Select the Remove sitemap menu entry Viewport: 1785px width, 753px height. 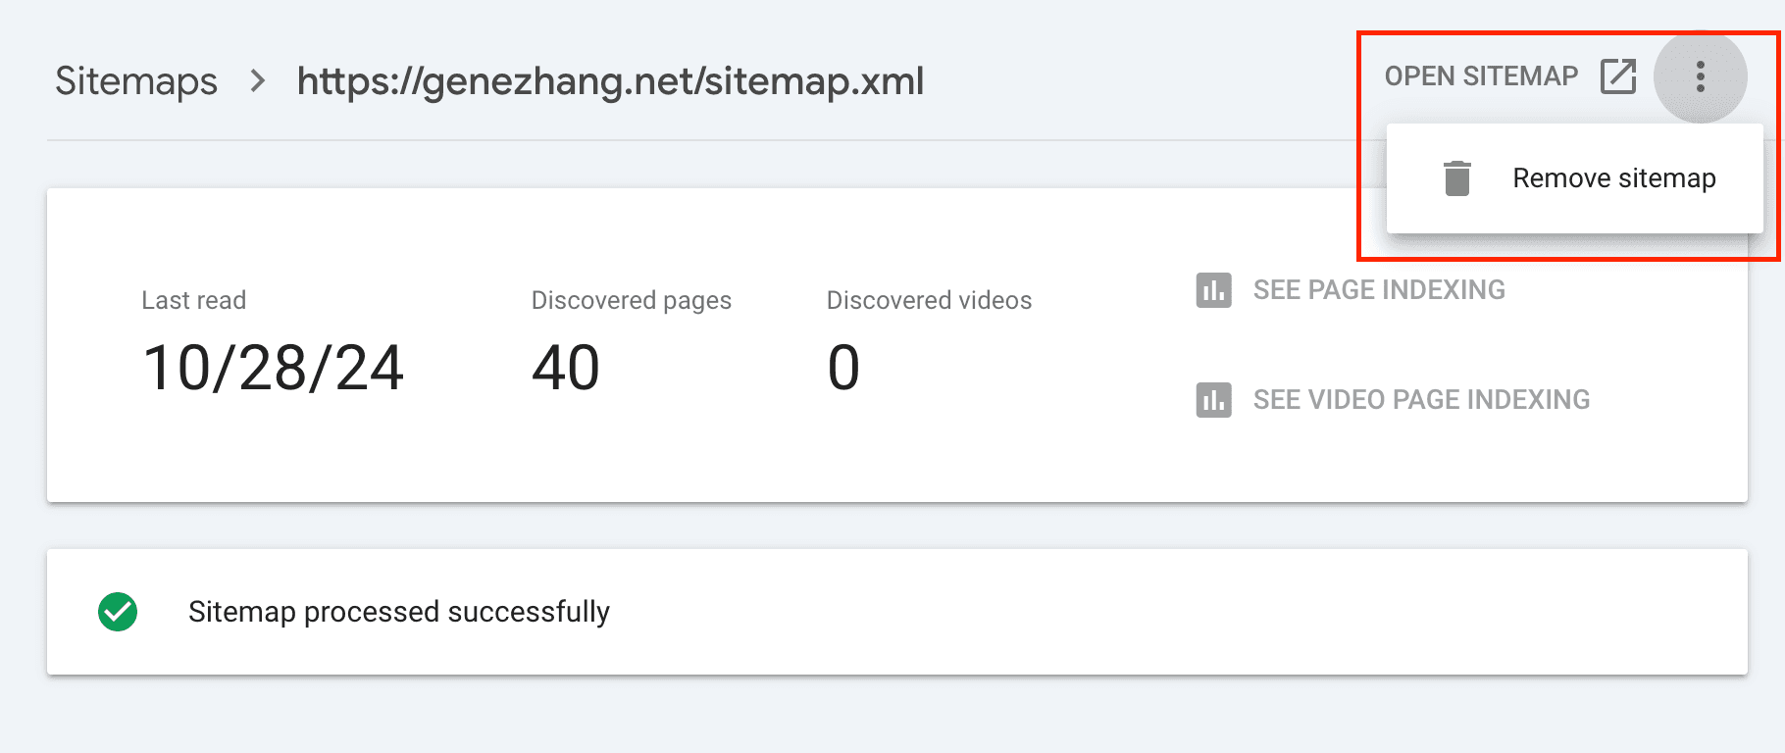tap(1613, 178)
